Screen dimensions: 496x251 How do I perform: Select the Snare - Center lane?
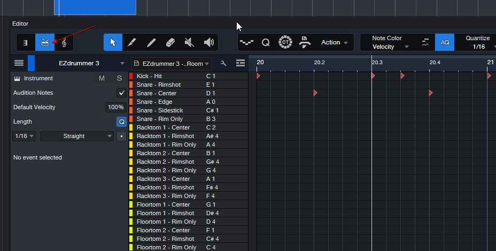click(x=189, y=93)
